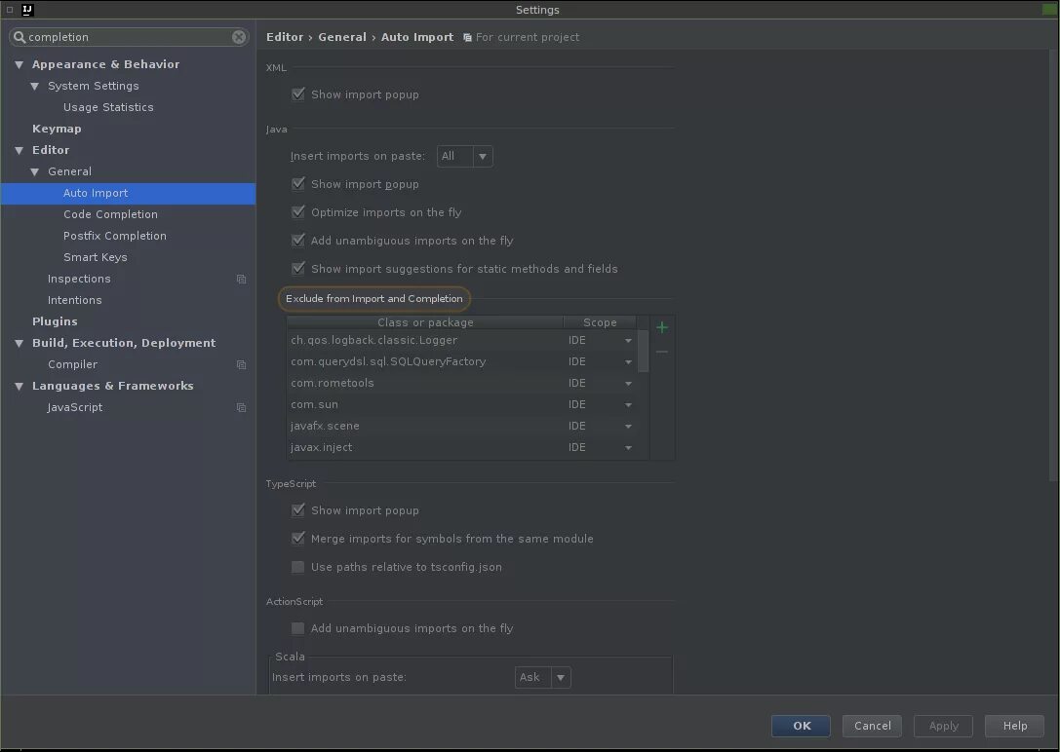Click General in the breadcrumb
The image size is (1060, 752).
[342, 37]
